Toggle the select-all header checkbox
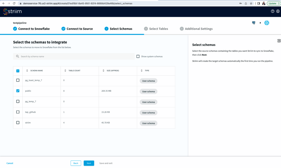Viewport: 281px width, 168px height. pos(18,71)
